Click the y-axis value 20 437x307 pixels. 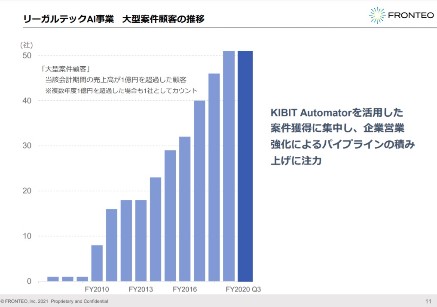pyautogui.click(x=27, y=191)
